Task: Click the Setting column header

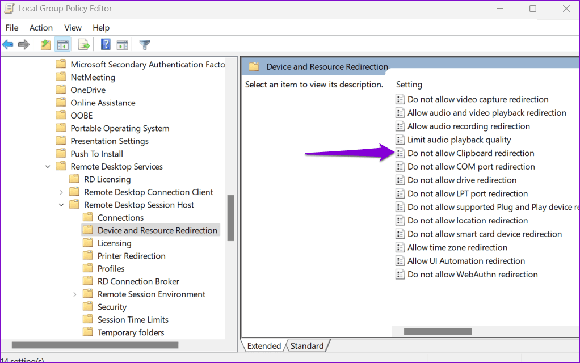Action: (x=409, y=85)
